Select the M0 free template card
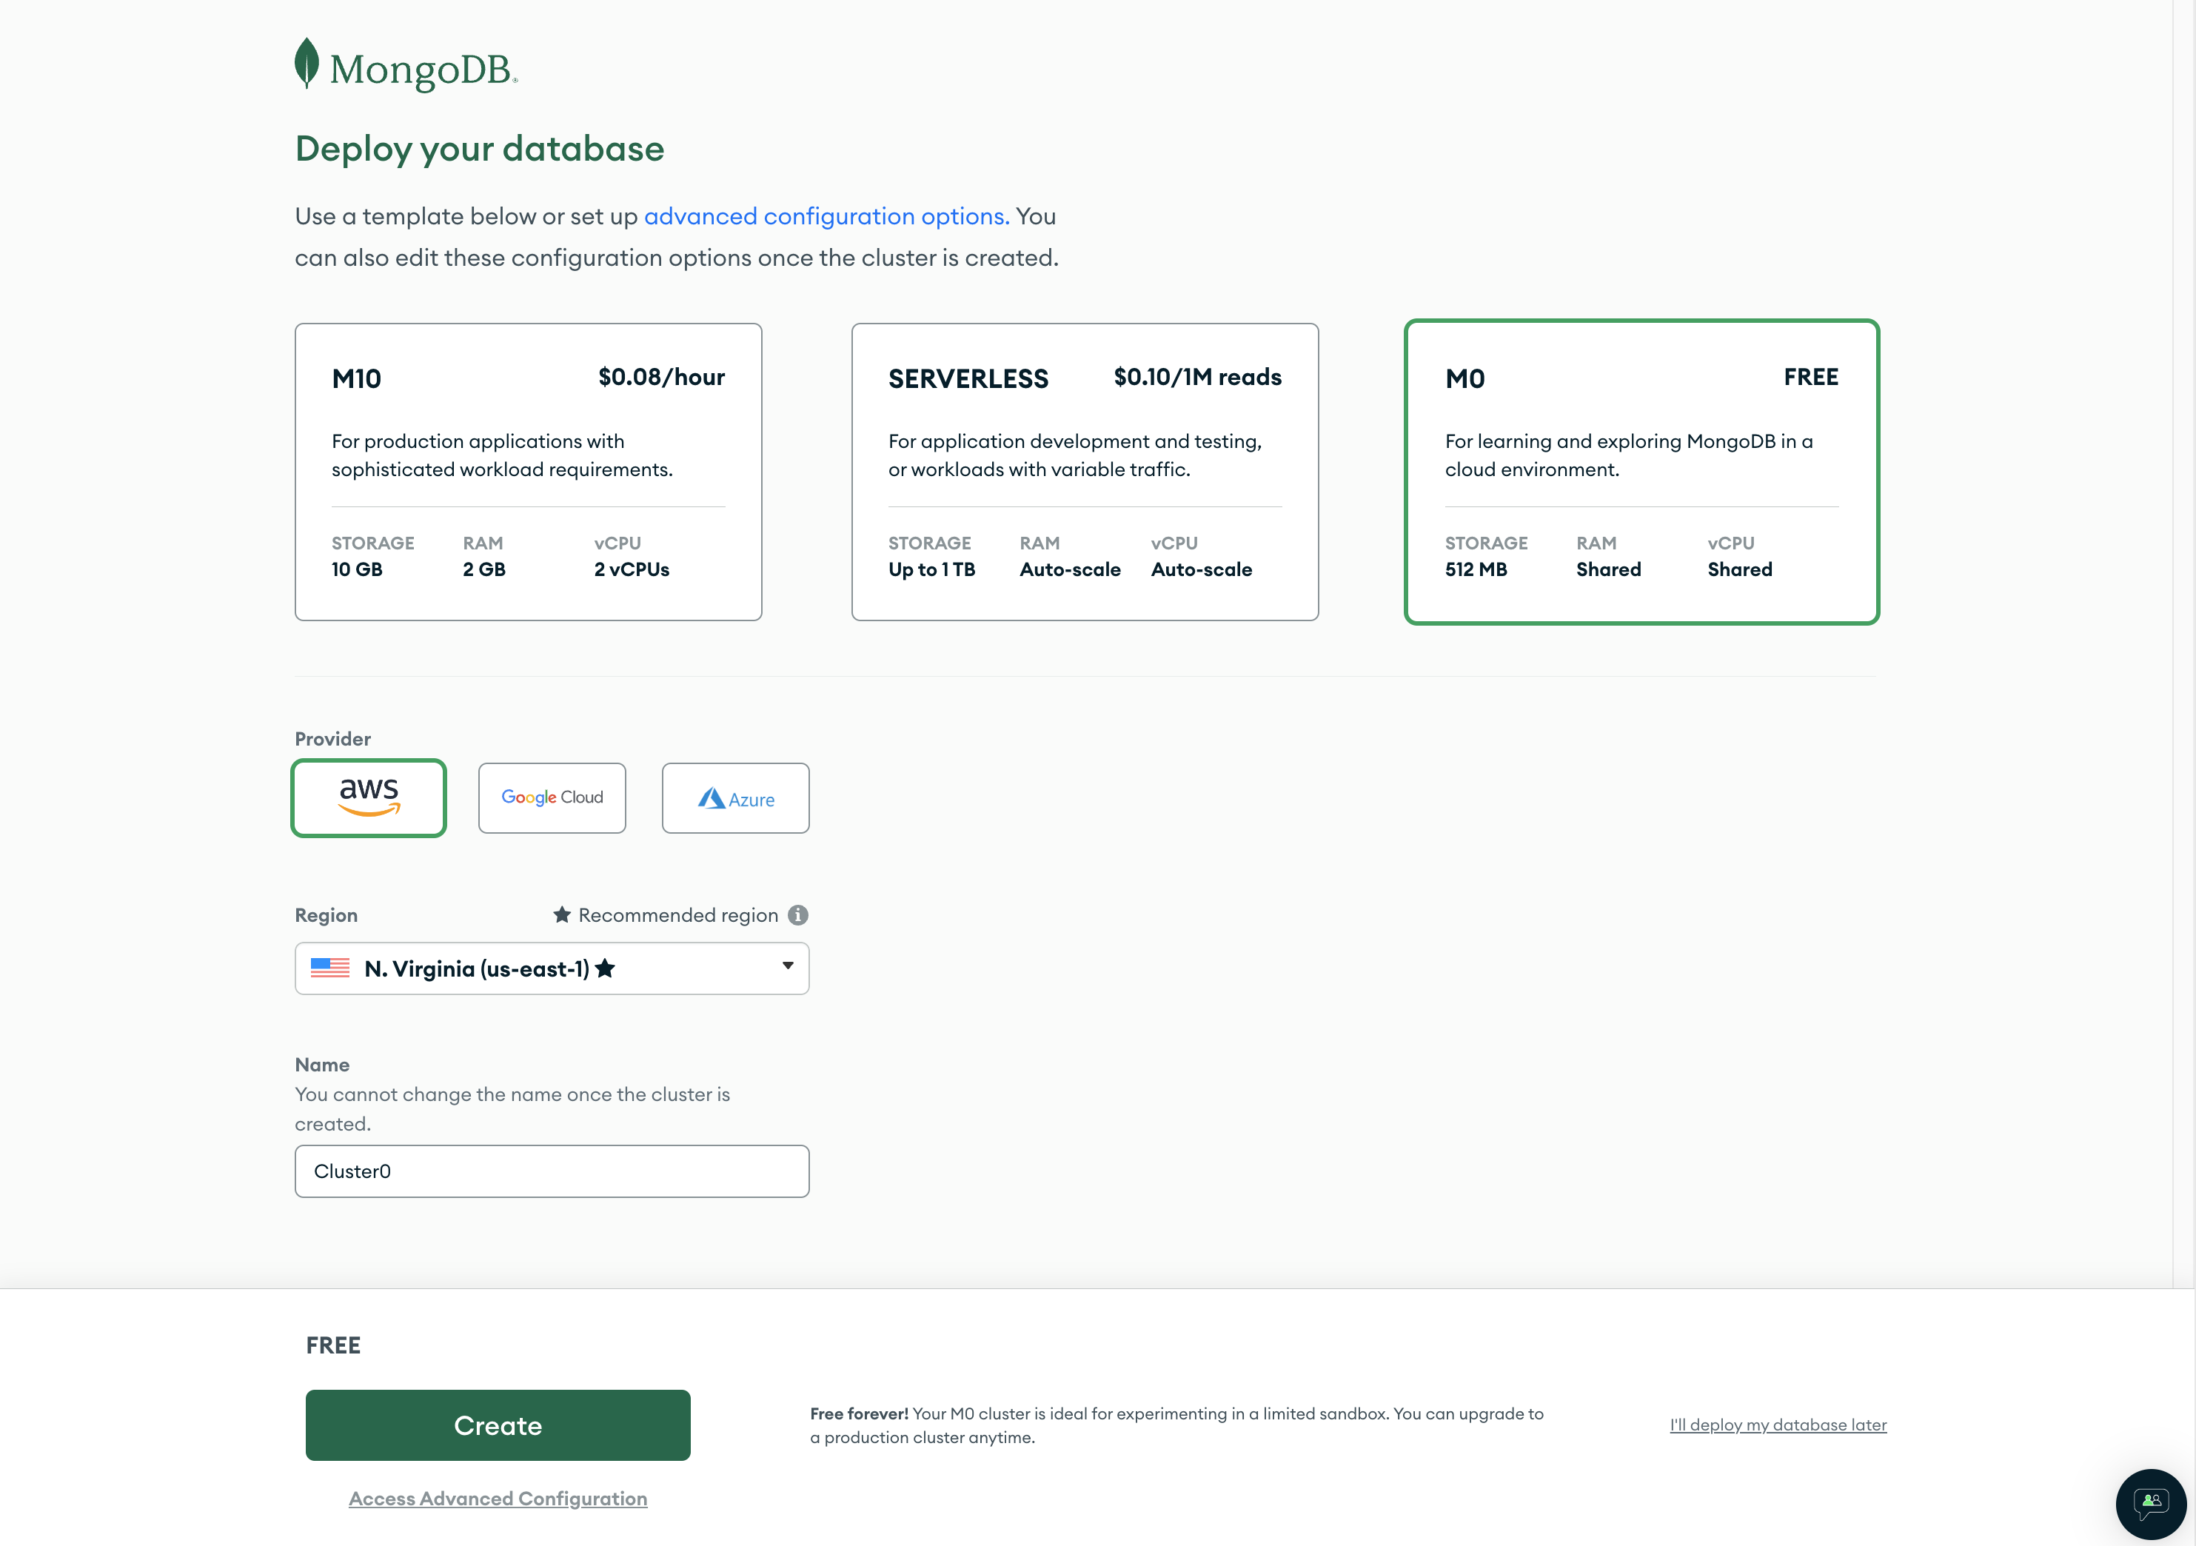 (1641, 472)
